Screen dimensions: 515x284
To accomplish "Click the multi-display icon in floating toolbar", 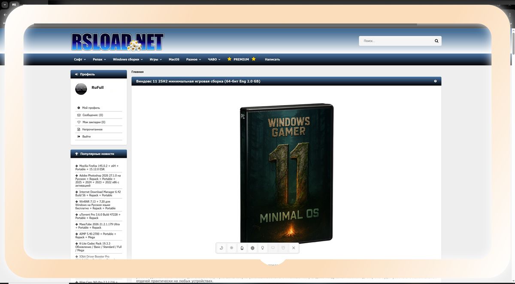I will [283, 248].
